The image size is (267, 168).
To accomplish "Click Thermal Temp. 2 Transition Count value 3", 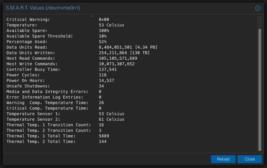I will (100, 130).
